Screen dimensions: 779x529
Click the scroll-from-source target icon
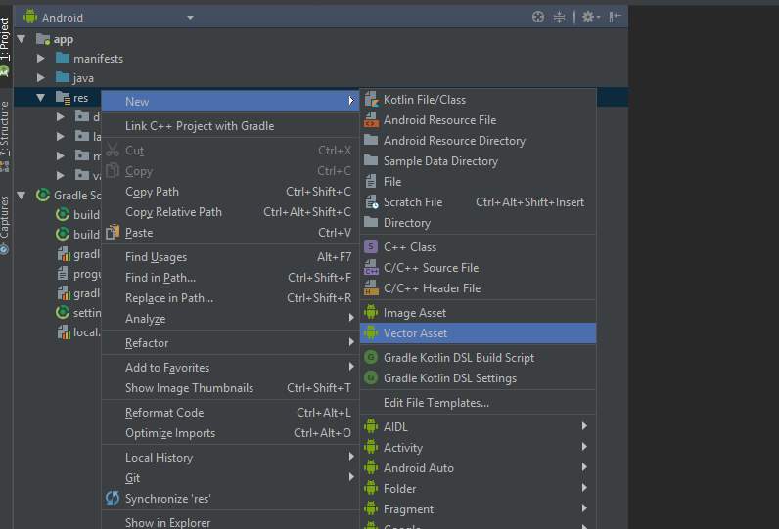(x=537, y=17)
